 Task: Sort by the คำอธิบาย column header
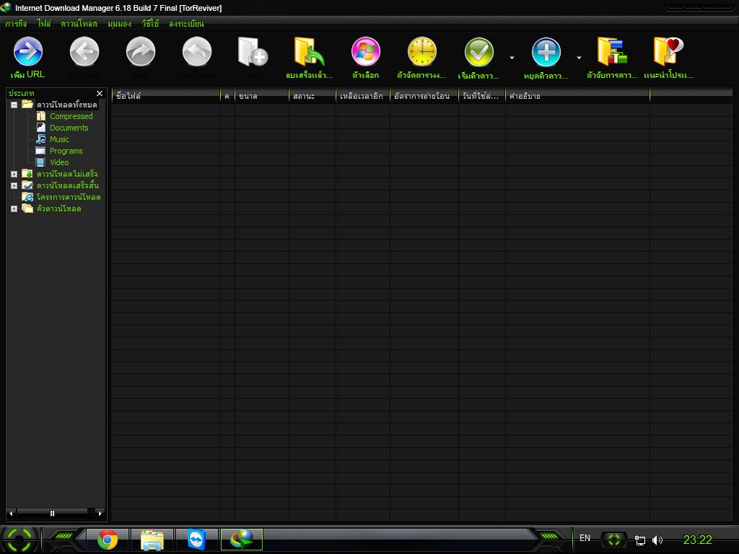click(x=578, y=96)
